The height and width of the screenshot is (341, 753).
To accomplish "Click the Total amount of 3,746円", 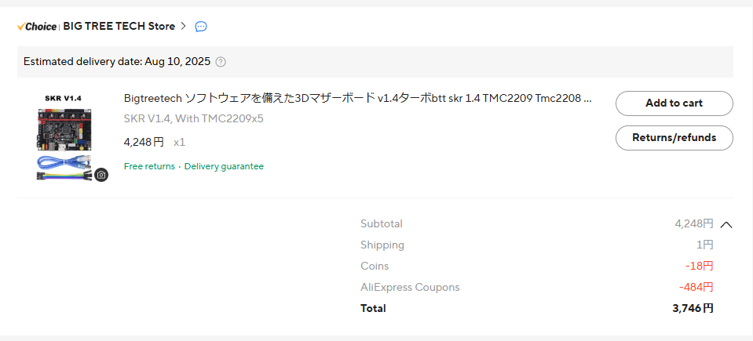I will click(693, 309).
